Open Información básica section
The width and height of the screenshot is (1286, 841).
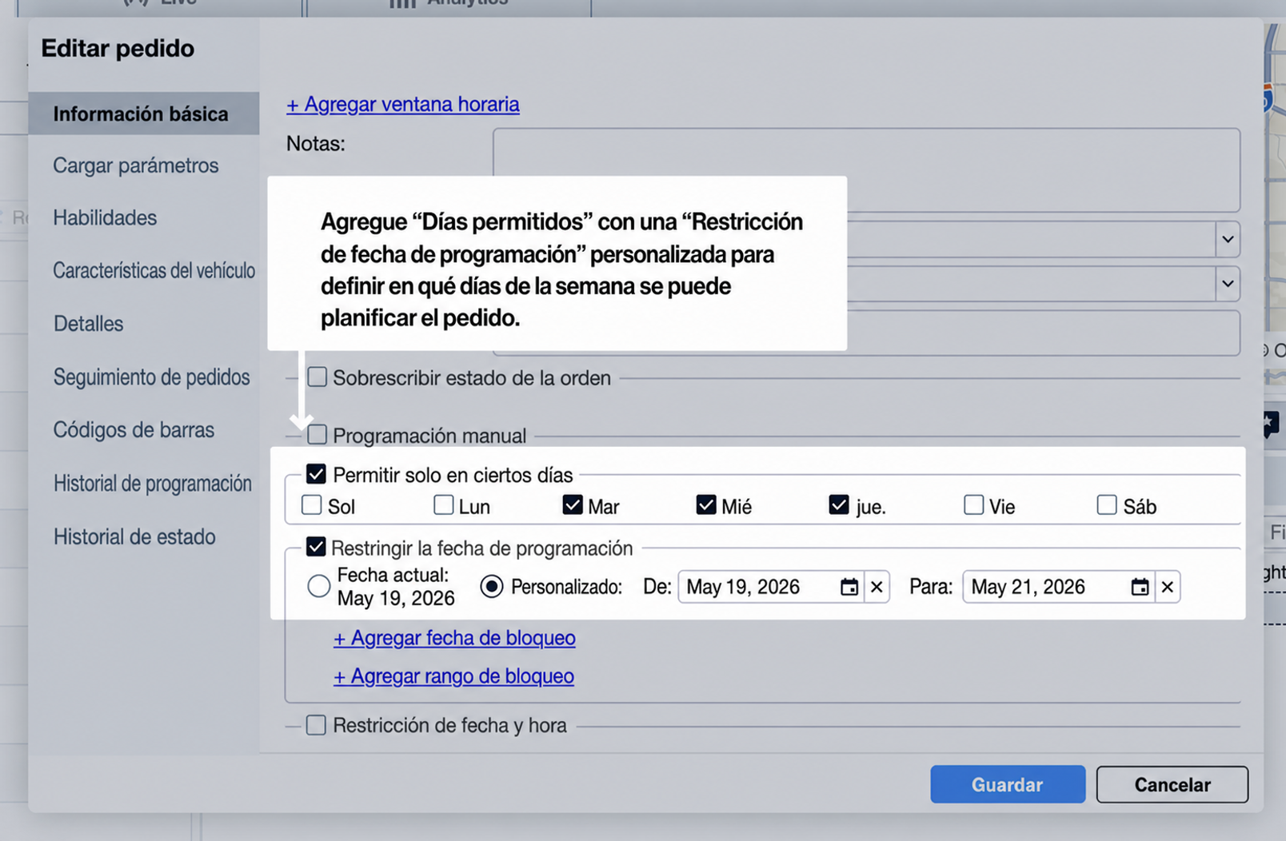pyautogui.click(x=144, y=114)
